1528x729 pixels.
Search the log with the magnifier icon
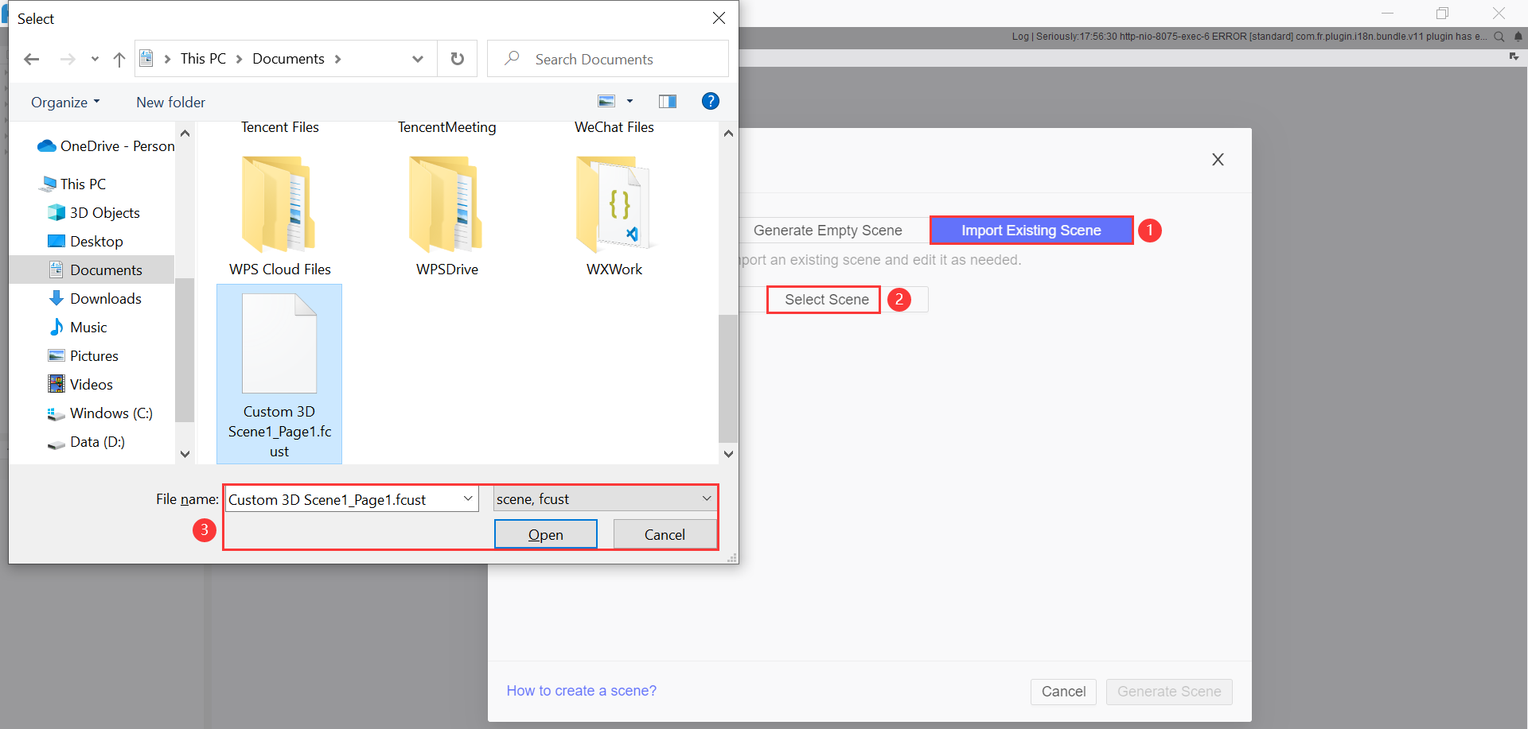click(1499, 37)
